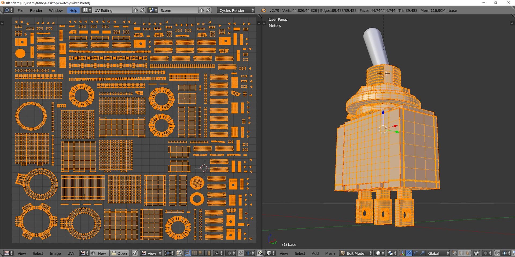Click the Help menu button
This screenshot has height=257, width=515.
point(73,10)
